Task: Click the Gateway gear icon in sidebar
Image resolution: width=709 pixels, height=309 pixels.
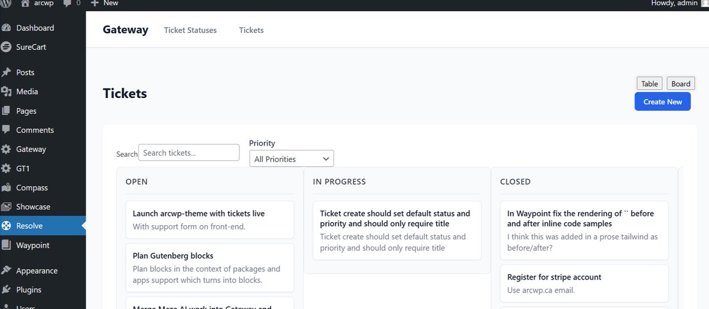Action: pyautogui.click(x=6, y=149)
